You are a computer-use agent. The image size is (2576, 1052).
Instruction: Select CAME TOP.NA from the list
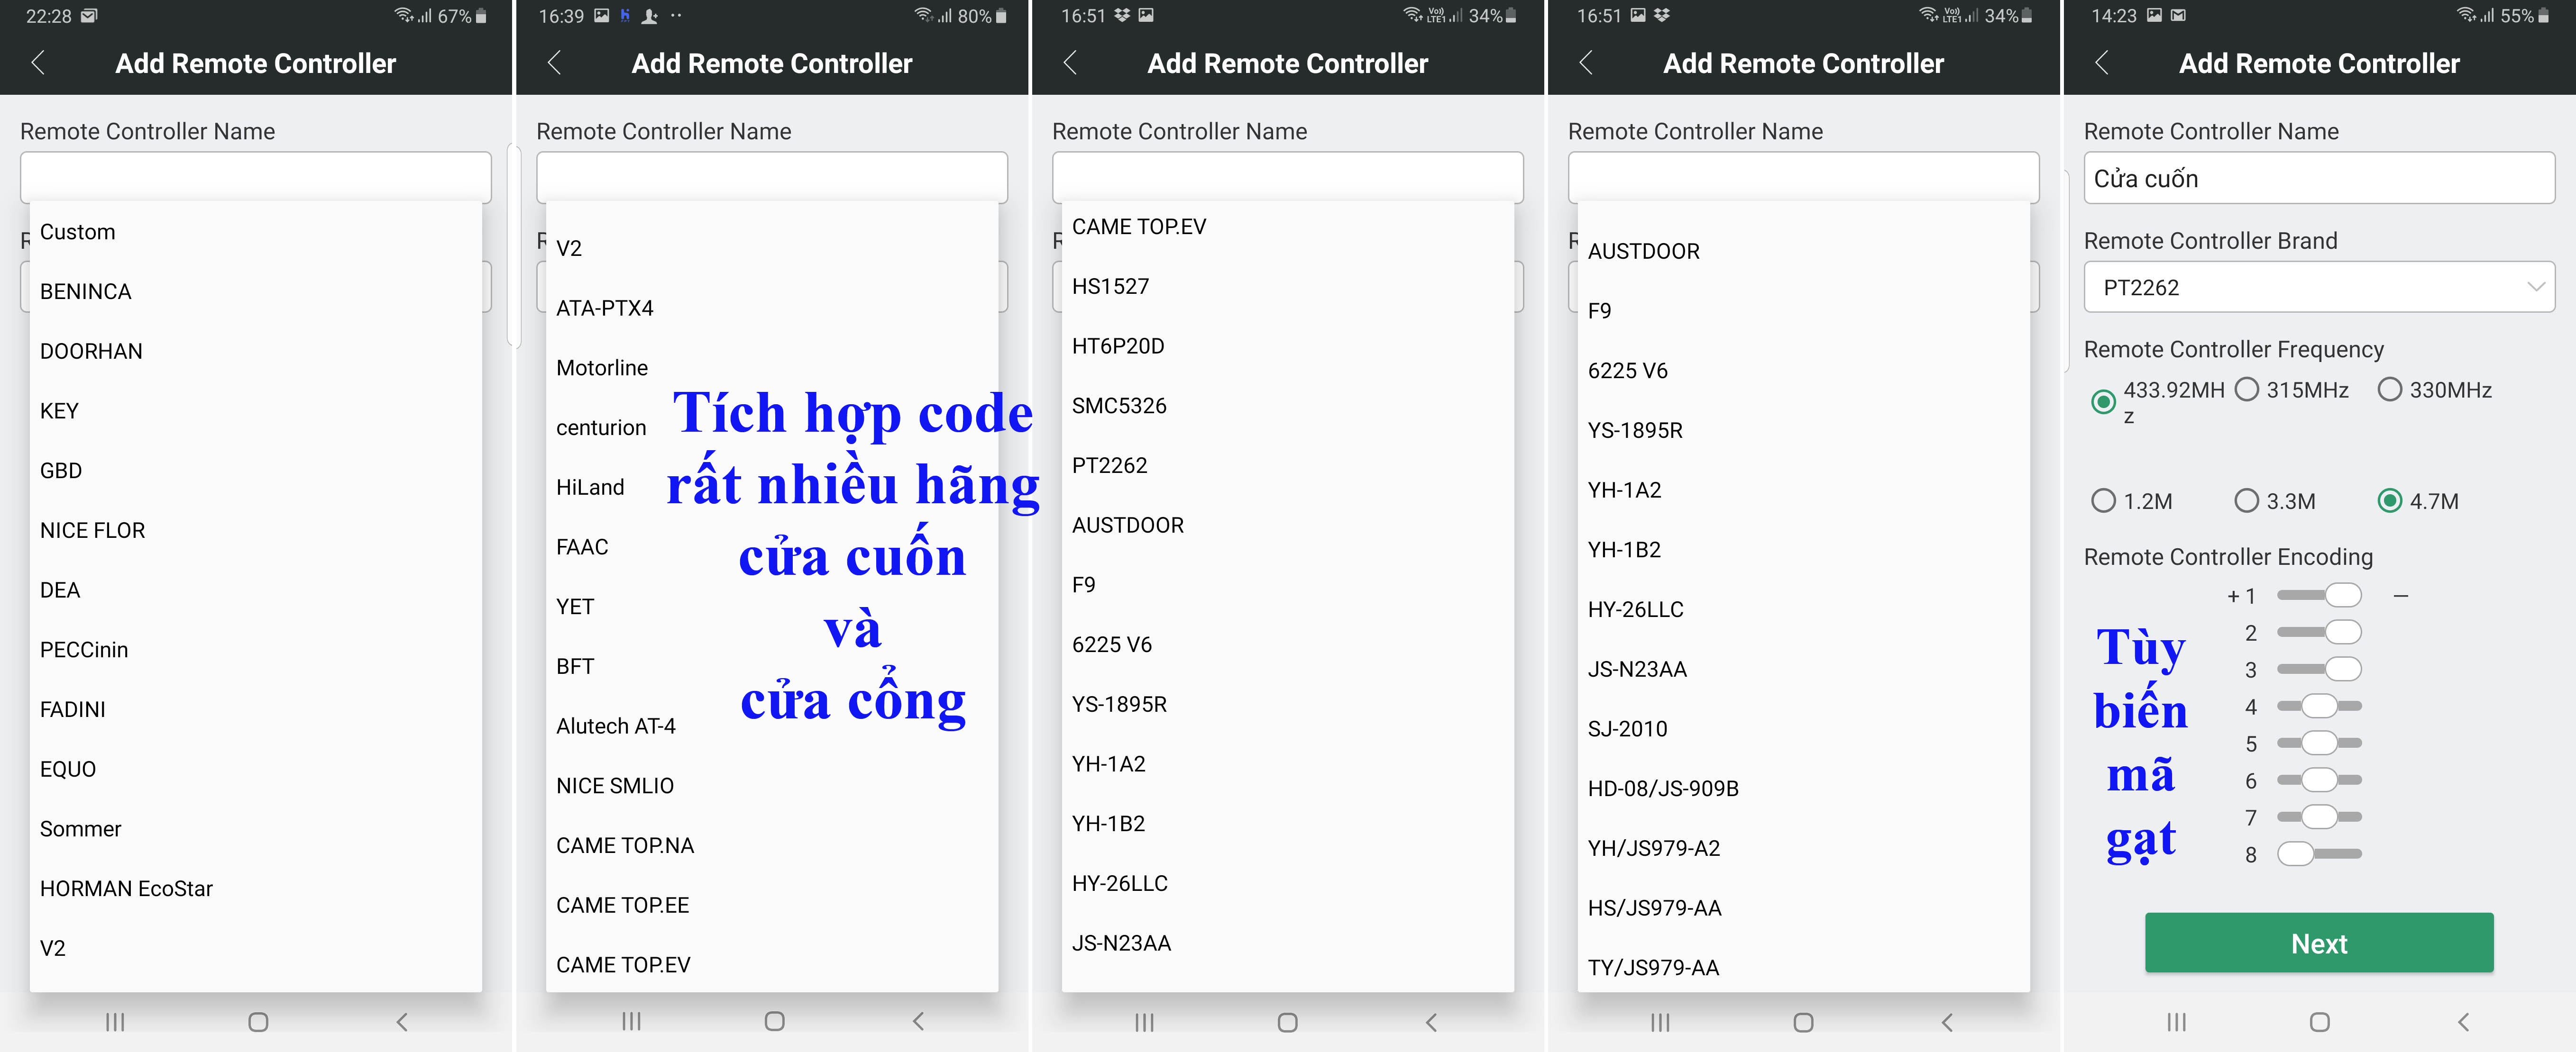pyautogui.click(x=772, y=846)
